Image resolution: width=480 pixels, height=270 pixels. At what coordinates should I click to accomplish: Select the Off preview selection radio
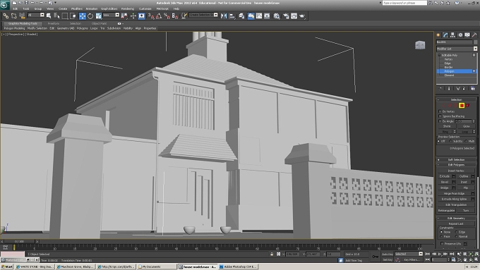tap(438, 141)
